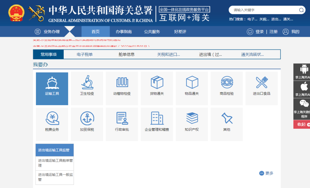This screenshot has height=188, width=310.
Task: Open 货物通关 package icon
Action: (157, 83)
